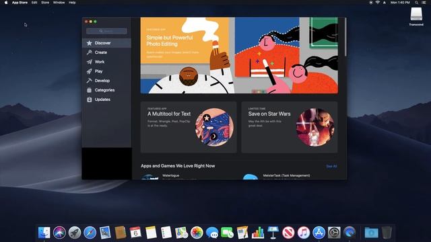Open FaceTime green icon in dock
431x242 pixels.
(227, 233)
